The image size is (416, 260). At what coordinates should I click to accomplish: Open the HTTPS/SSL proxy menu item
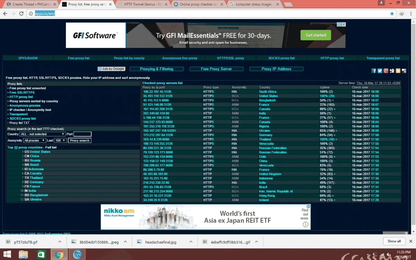[x=231, y=58]
